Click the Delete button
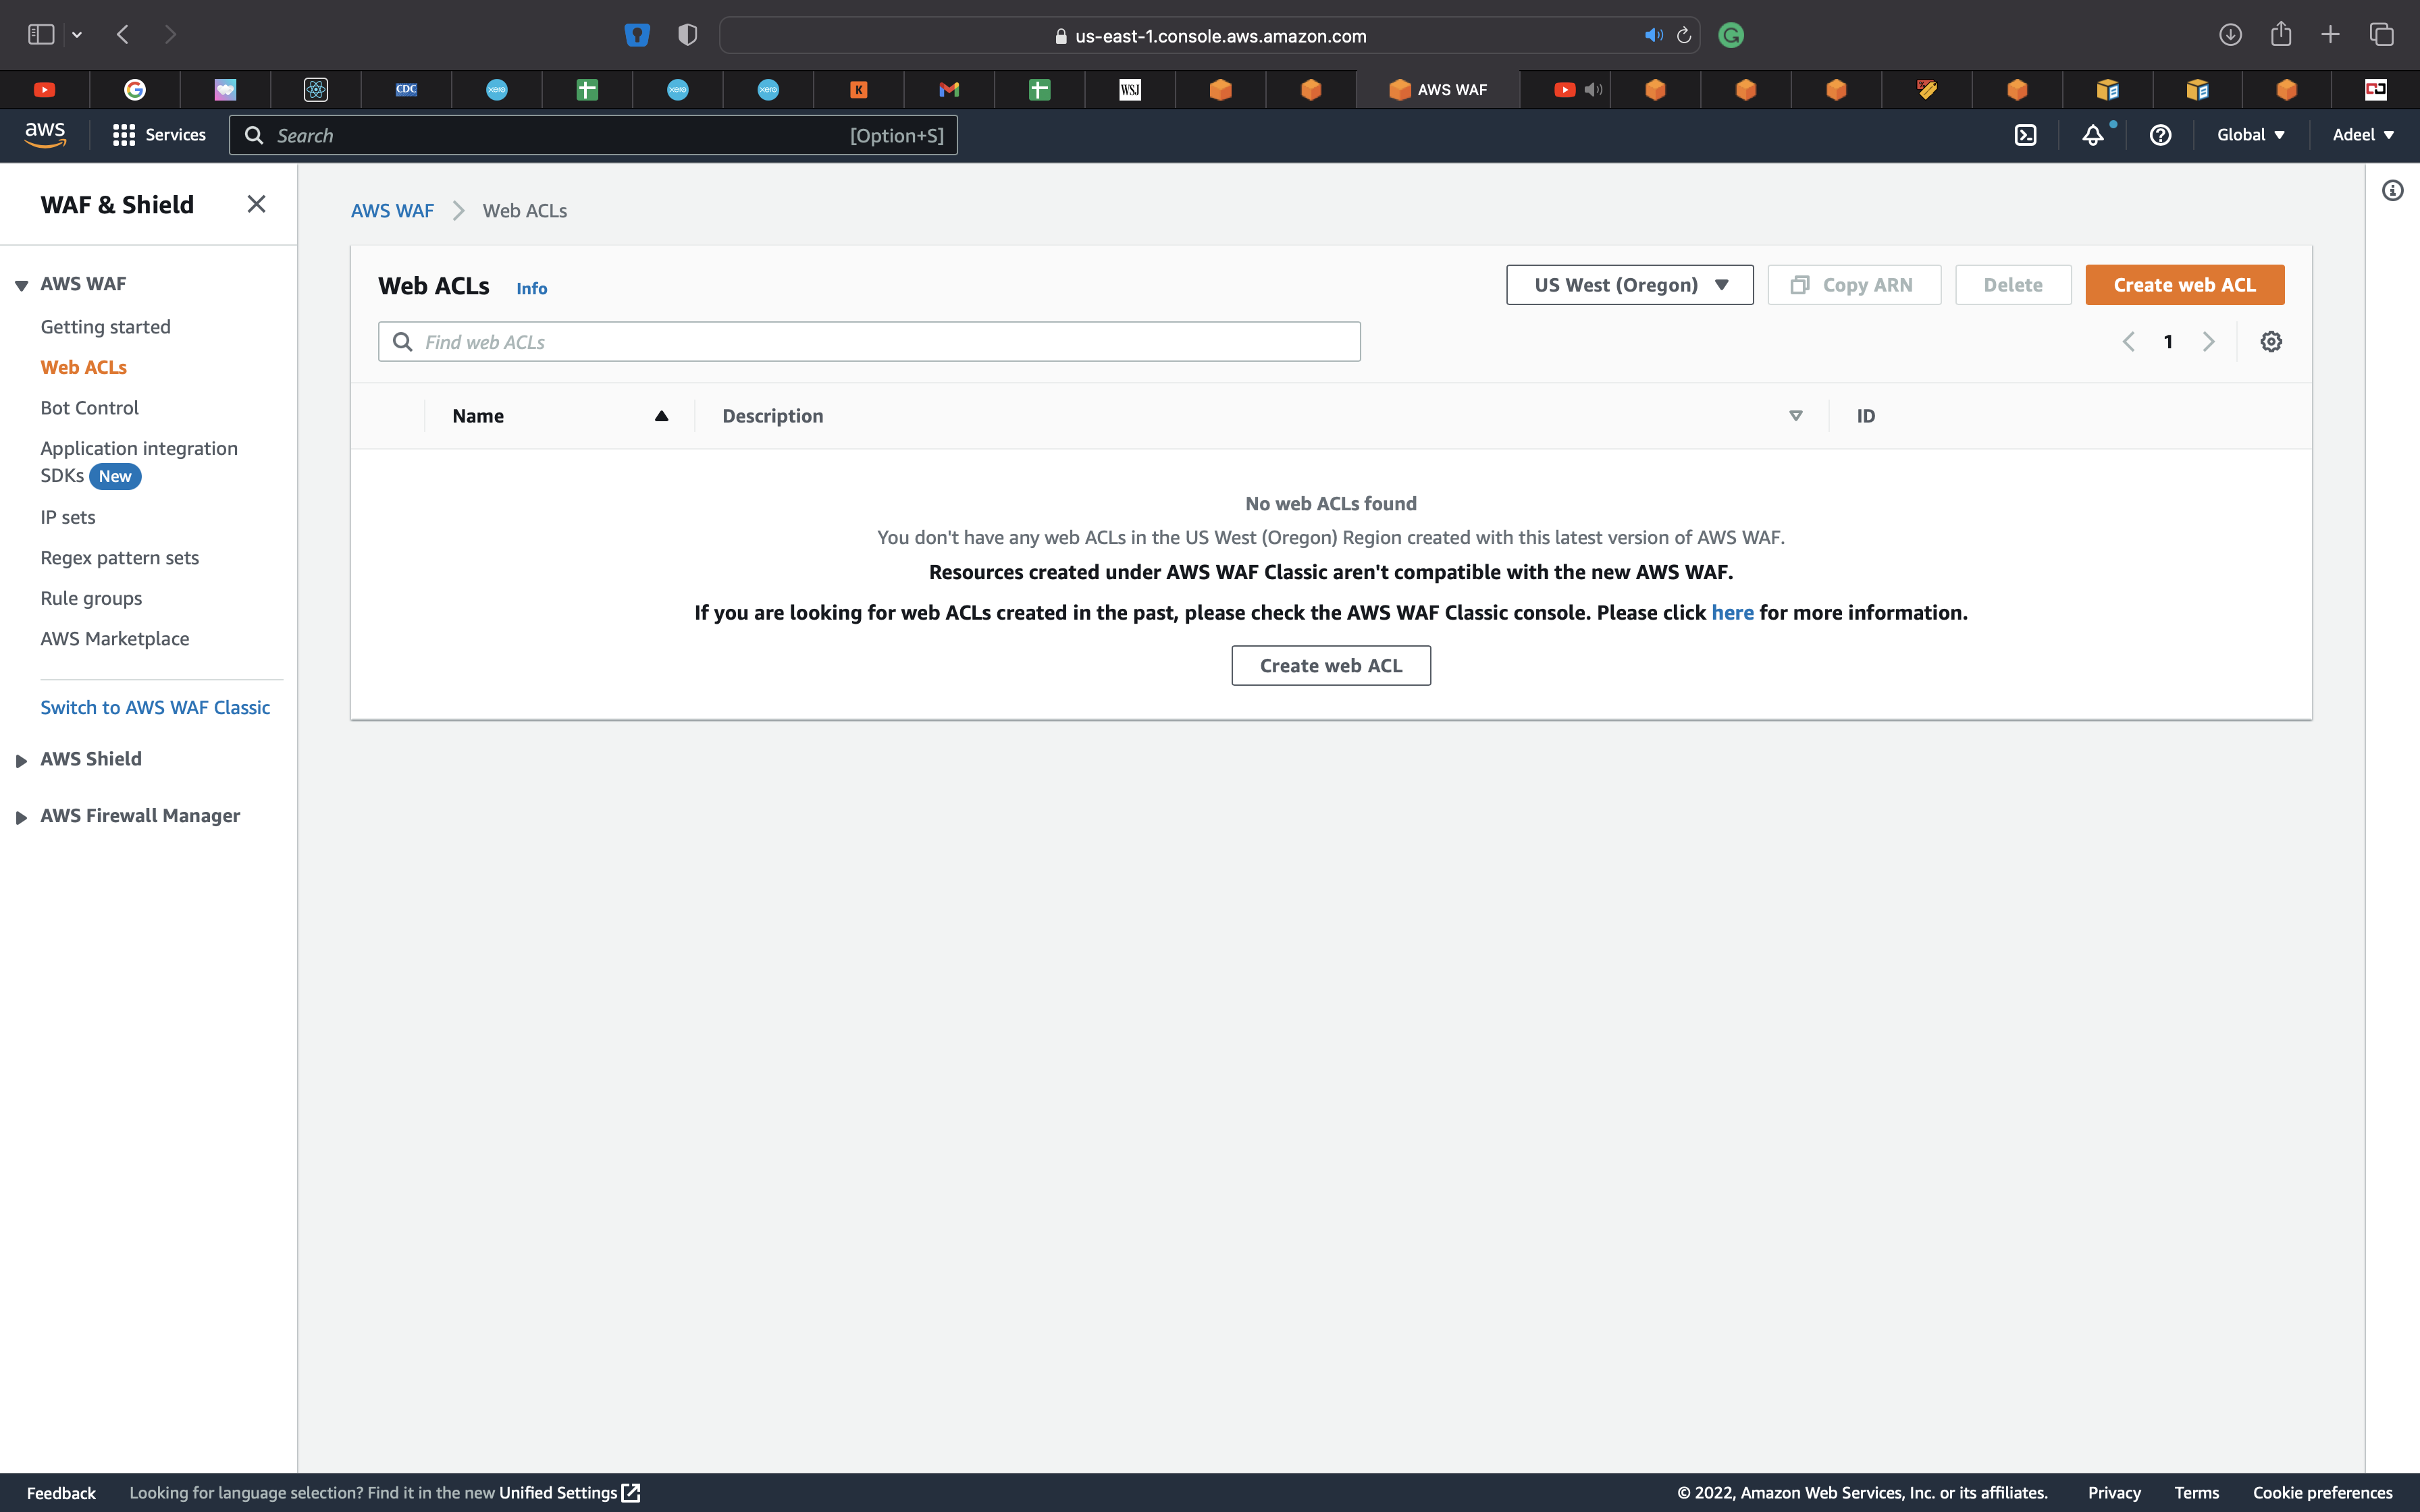Viewport: 2420px width, 1512px height. tap(2013, 285)
